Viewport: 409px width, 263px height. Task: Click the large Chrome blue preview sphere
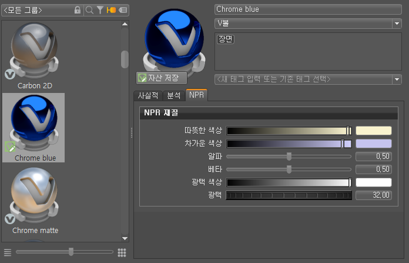point(174,39)
